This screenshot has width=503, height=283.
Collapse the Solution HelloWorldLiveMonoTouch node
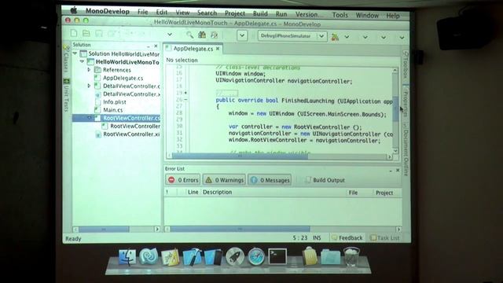pos(75,53)
